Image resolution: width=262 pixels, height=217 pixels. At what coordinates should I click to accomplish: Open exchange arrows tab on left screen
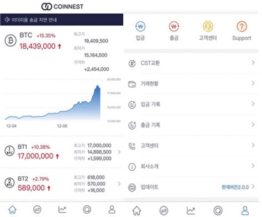[x=37, y=209]
